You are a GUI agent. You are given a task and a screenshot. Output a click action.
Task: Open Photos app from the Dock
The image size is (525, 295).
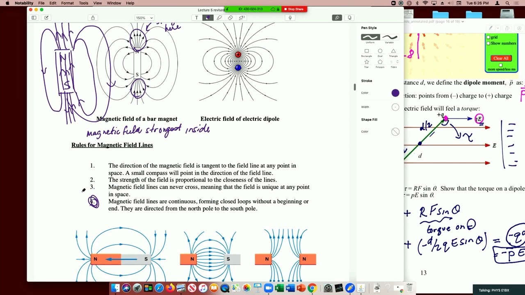click(247, 288)
